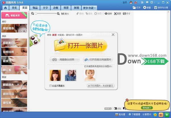The image size is (171, 118).
Task: Select the 磨皮 skin smoothing tool
Action: coord(14,61)
